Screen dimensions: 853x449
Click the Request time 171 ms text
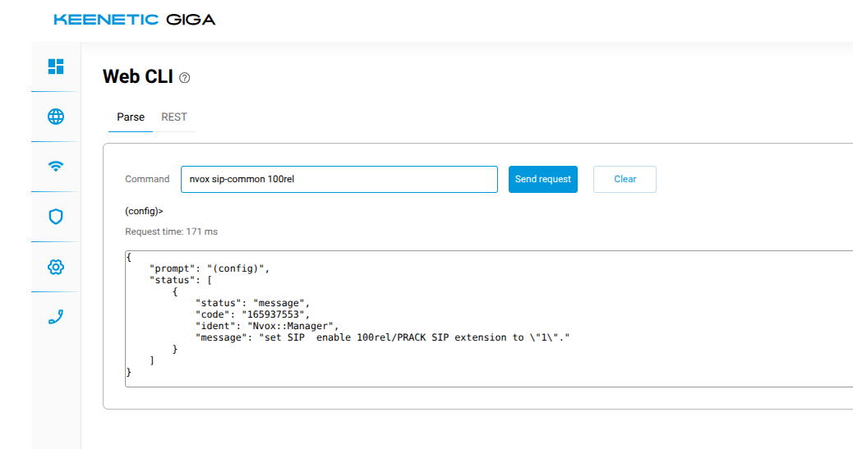(171, 231)
